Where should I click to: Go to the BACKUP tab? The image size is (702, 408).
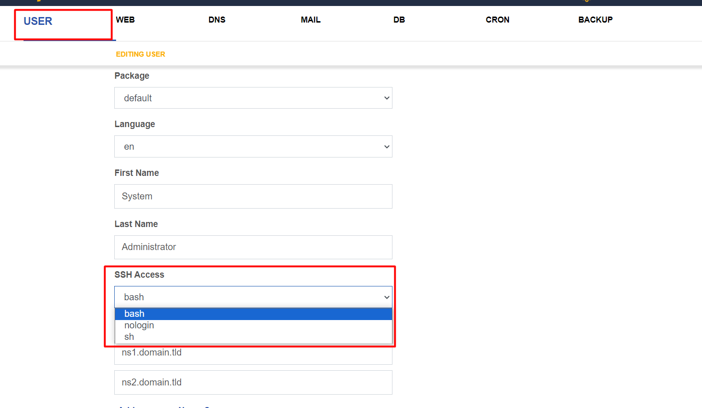tap(595, 20)
